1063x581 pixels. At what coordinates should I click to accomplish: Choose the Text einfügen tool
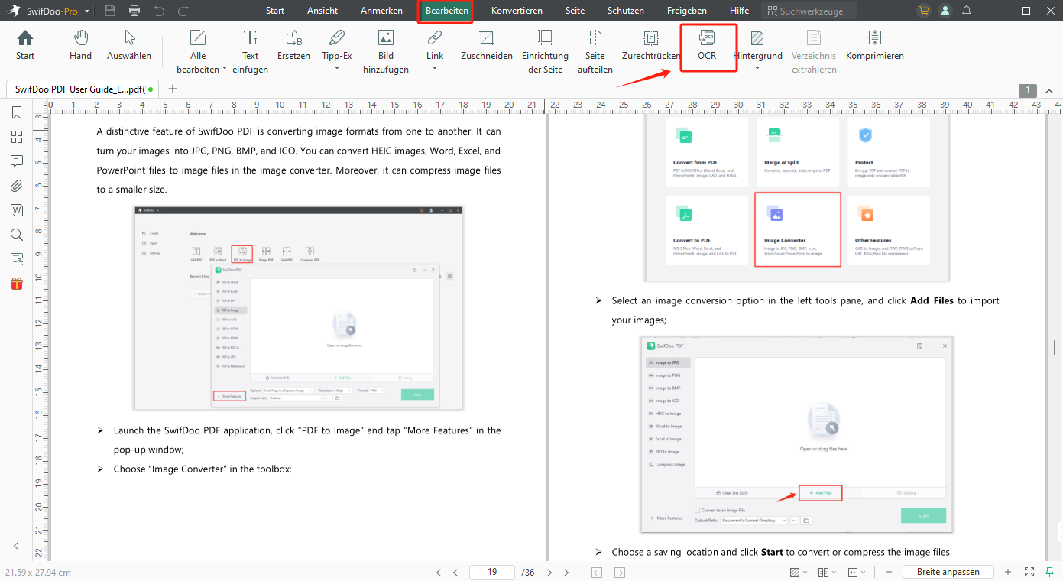point(251,52)
